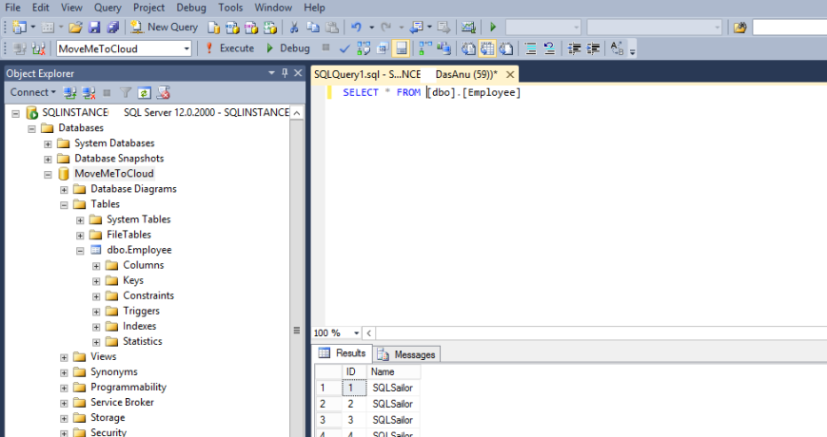Switch to the Messages tab
827x437 pixels.
point(409,354)
